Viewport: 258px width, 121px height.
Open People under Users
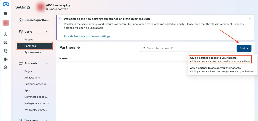(29, 39)
